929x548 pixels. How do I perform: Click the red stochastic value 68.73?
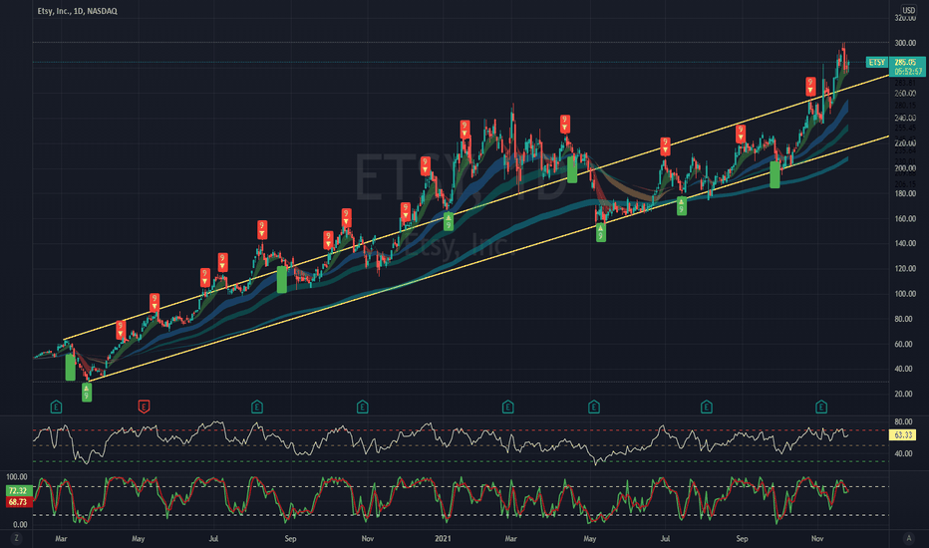(x=17, y=502)
